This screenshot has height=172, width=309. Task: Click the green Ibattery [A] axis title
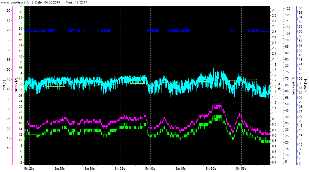pyautogui.click(x=16, y=86)
